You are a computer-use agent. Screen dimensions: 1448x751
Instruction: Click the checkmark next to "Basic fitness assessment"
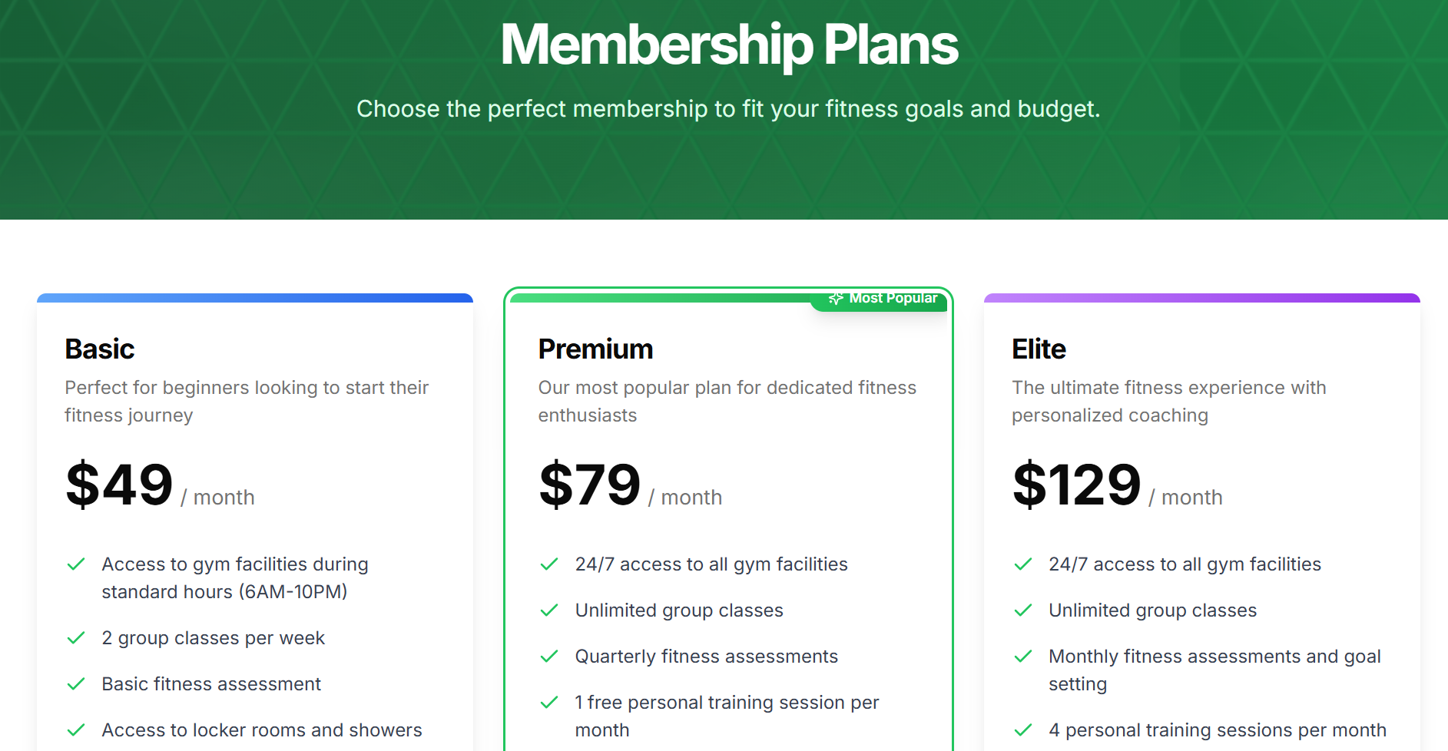click(x=76, y=683)
